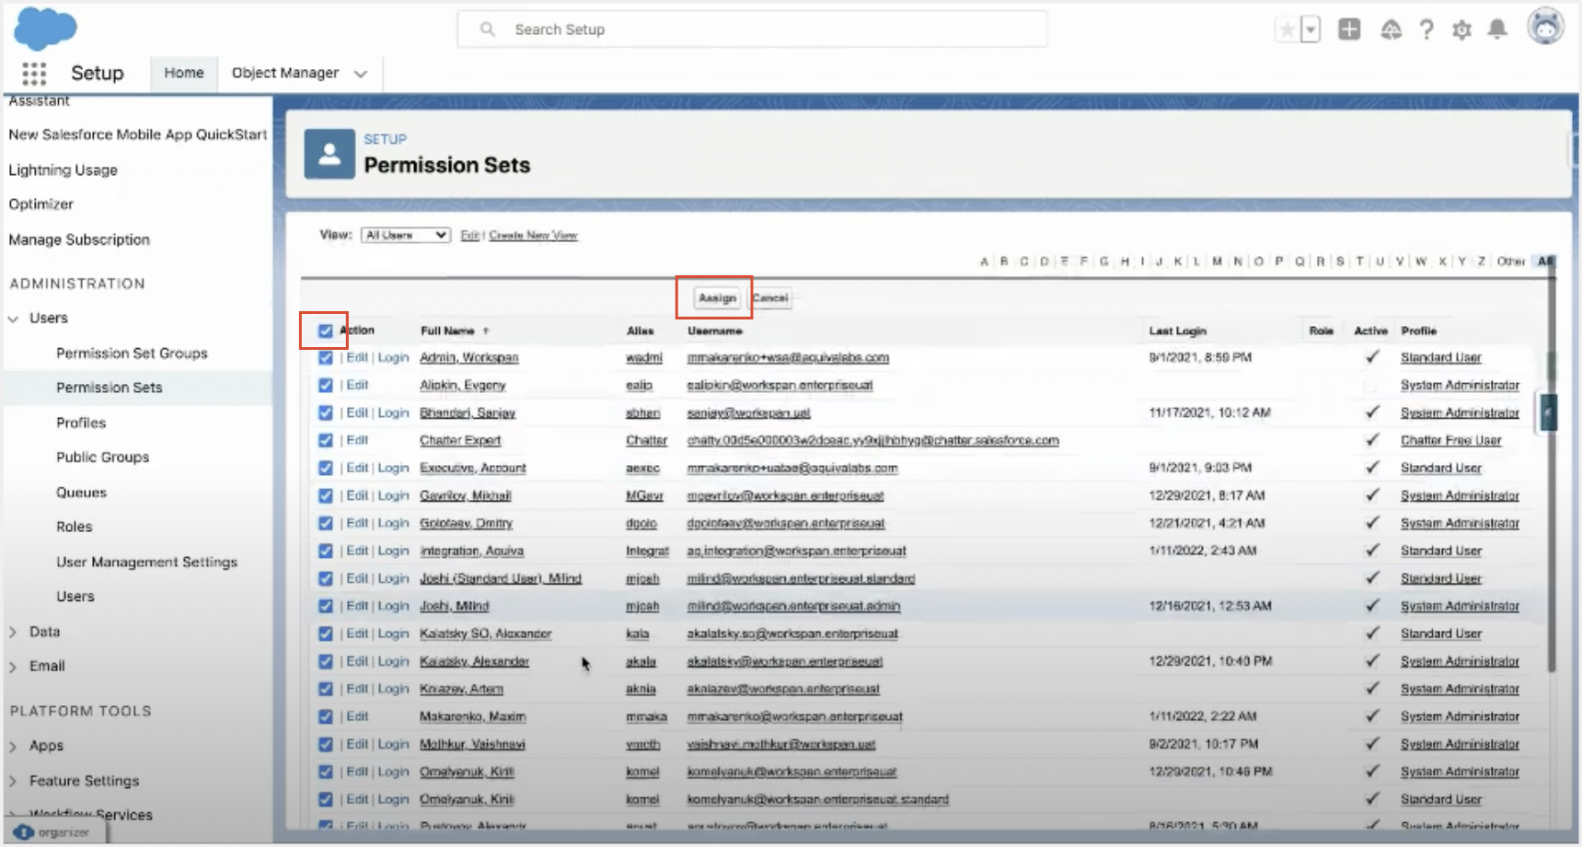Image resolution: width=1582 pixels, height=847 pixels.
Task: Open the notifications bell
Action: (x=1497, y=30)
